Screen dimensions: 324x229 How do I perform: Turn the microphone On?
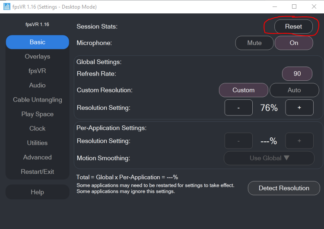[294, 43]
